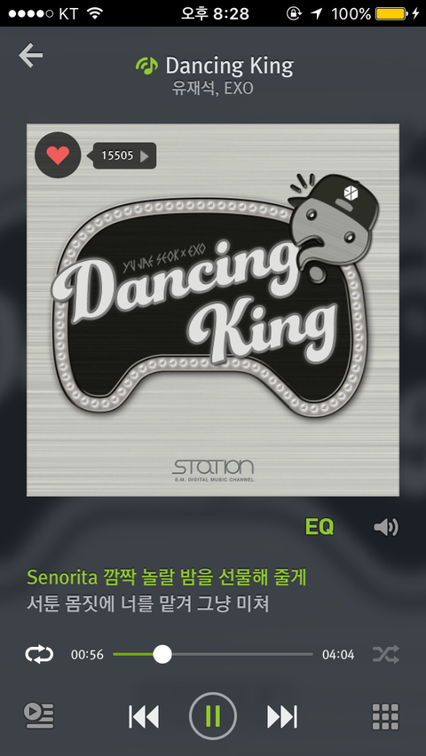Tap the second lyric line 서툰 몸짓에
This screenshot has height=756, width=426.
(x=147, y=603)
